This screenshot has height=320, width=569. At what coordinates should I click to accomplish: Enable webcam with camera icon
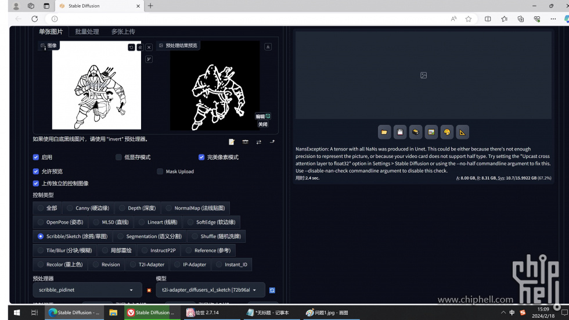pos(245,142)
